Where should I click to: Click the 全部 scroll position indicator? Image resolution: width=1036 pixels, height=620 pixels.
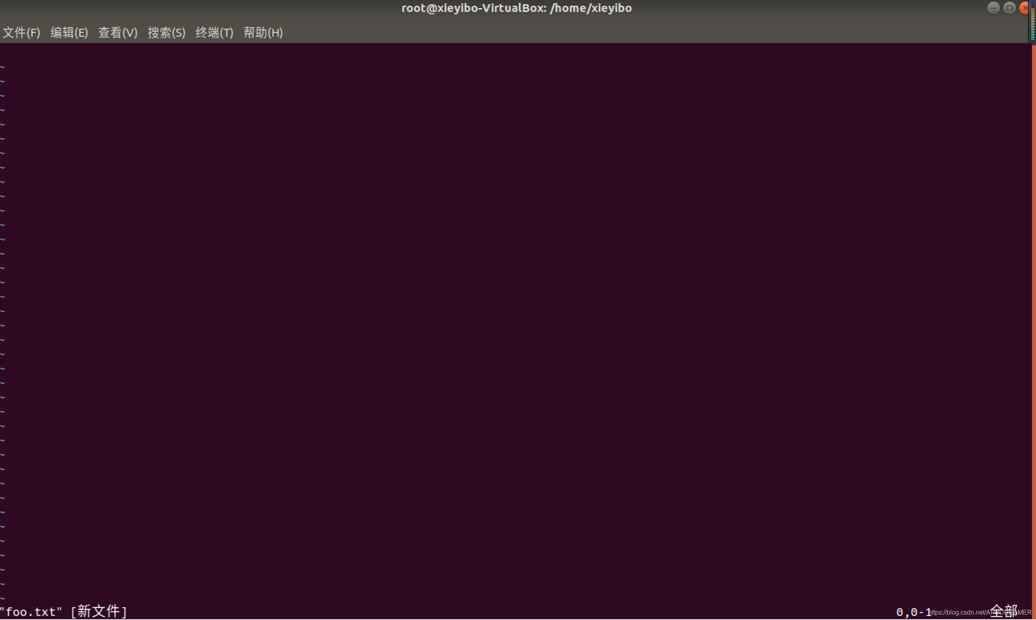pyautogui.click(x=1003, y=611)
